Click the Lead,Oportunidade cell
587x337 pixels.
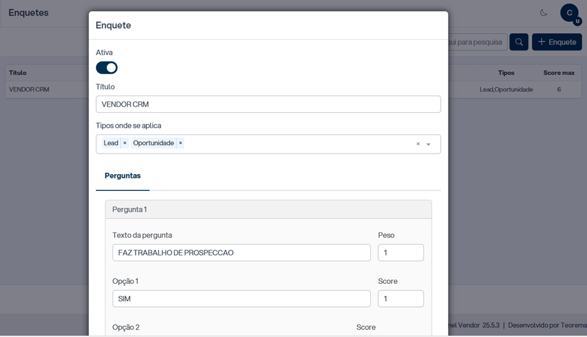[506, 89]
